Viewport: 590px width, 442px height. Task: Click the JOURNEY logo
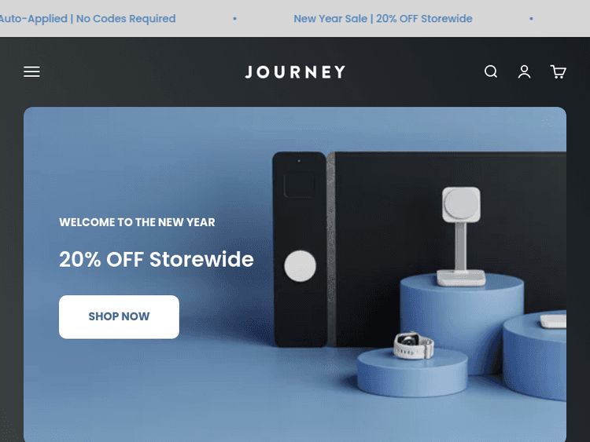pyautogui.click(x=295, y=72)
